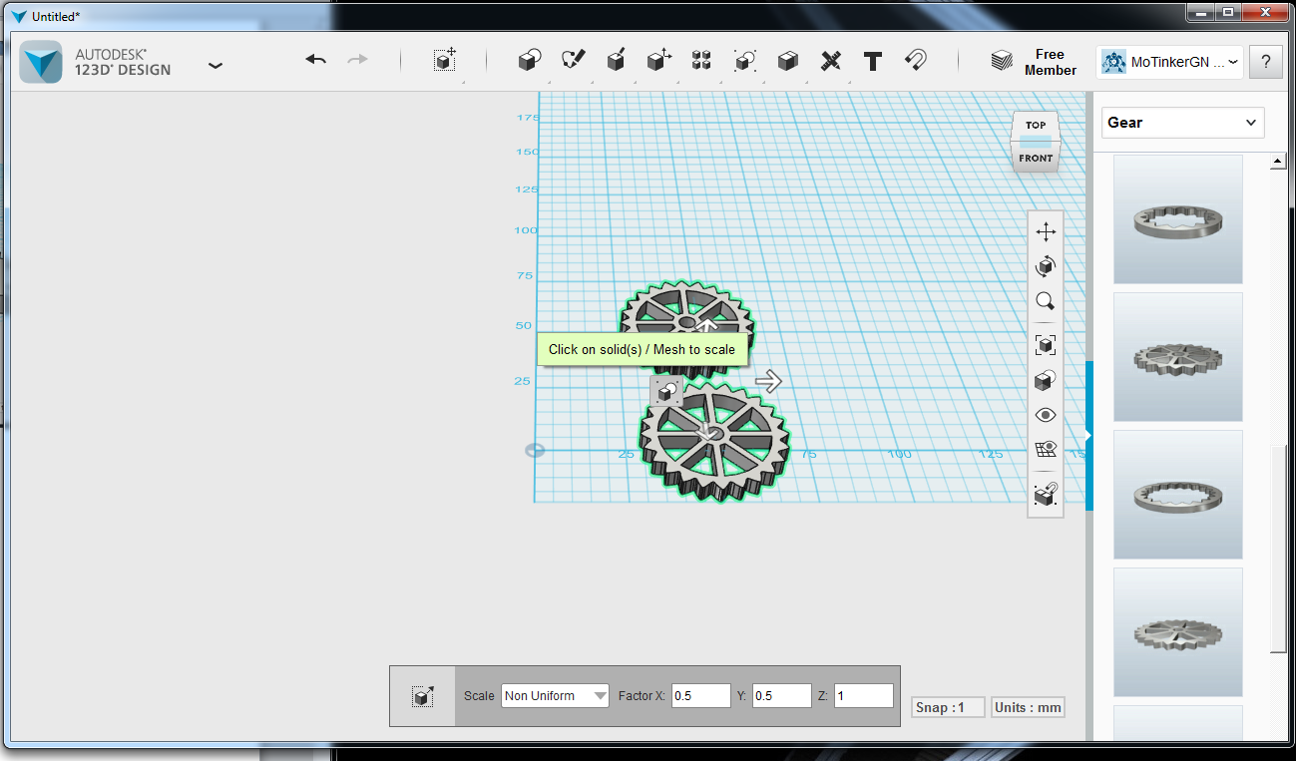The width and height of the screenshot is (1296, 761).
Task: Open the Modify tool menu
Action: 658,61
